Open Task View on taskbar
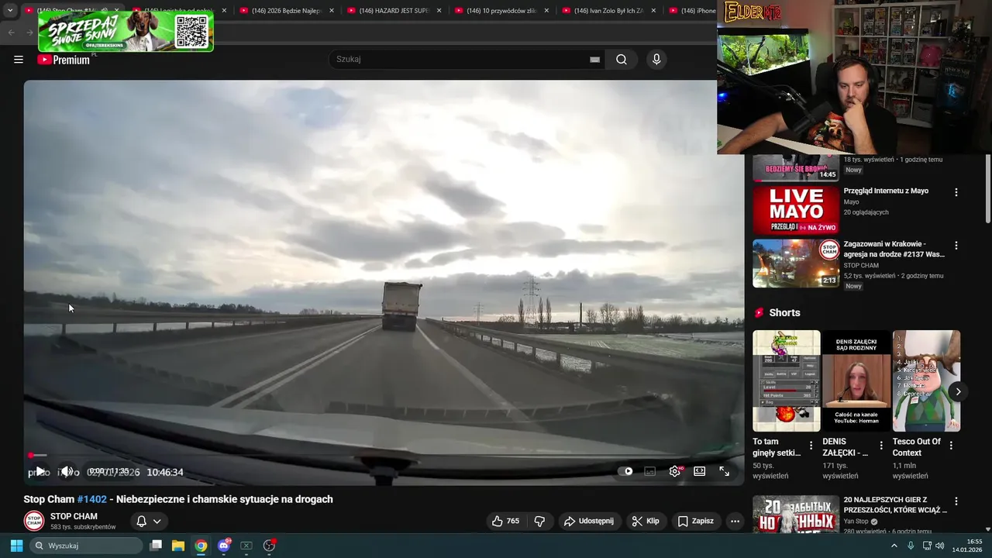The width and height of the screenshot is (992, 558). click(156, 546)
